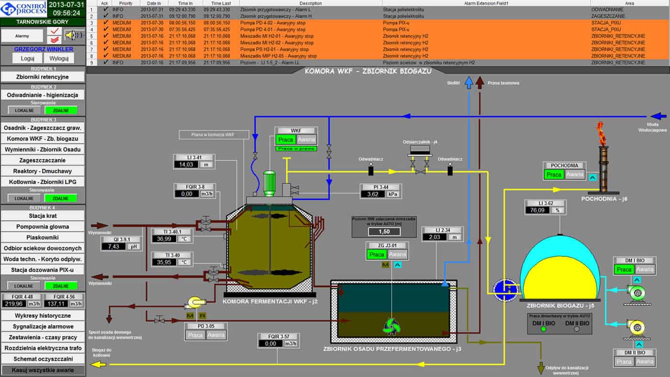This screenshot has width=670, height=377.
Task: Click the Alarmy button
Action: (x=22, y=35)
